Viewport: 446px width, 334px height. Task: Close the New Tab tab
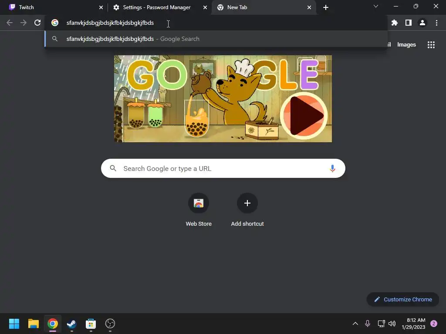(x=309, y=7)
